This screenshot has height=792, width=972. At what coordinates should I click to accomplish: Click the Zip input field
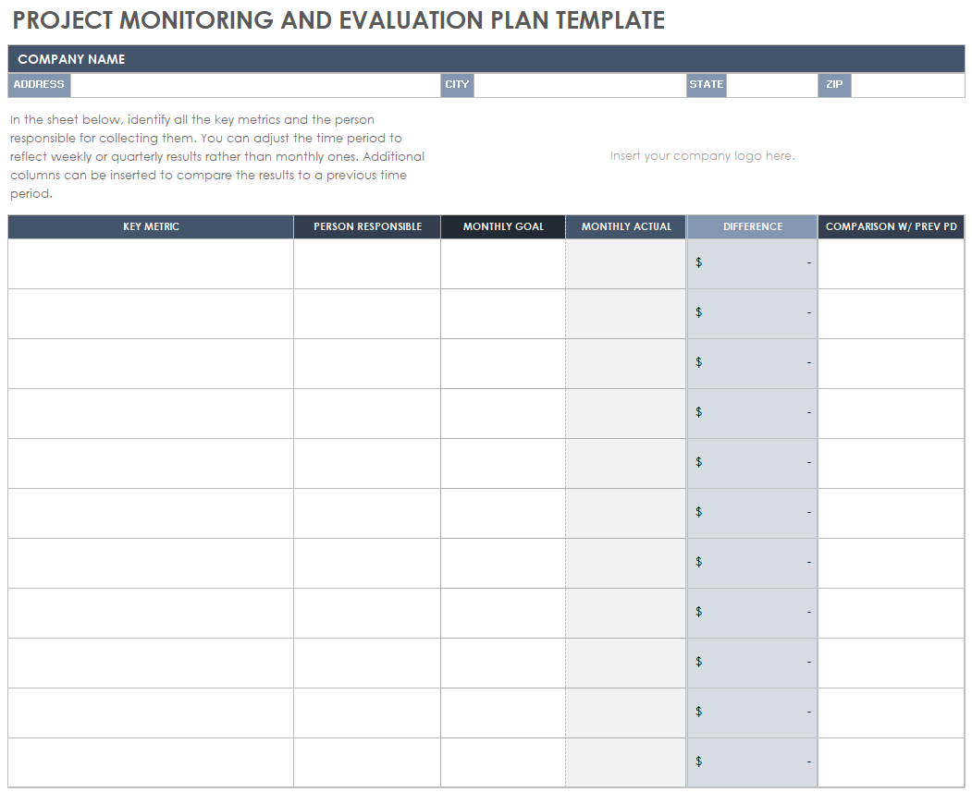tap(906, 85)
